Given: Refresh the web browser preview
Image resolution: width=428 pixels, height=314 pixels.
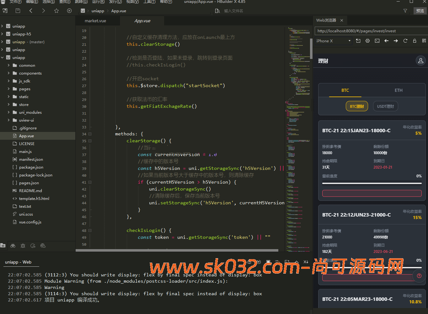Looking at the screenshot, I should pyautogui.click(x=405, y=41).
